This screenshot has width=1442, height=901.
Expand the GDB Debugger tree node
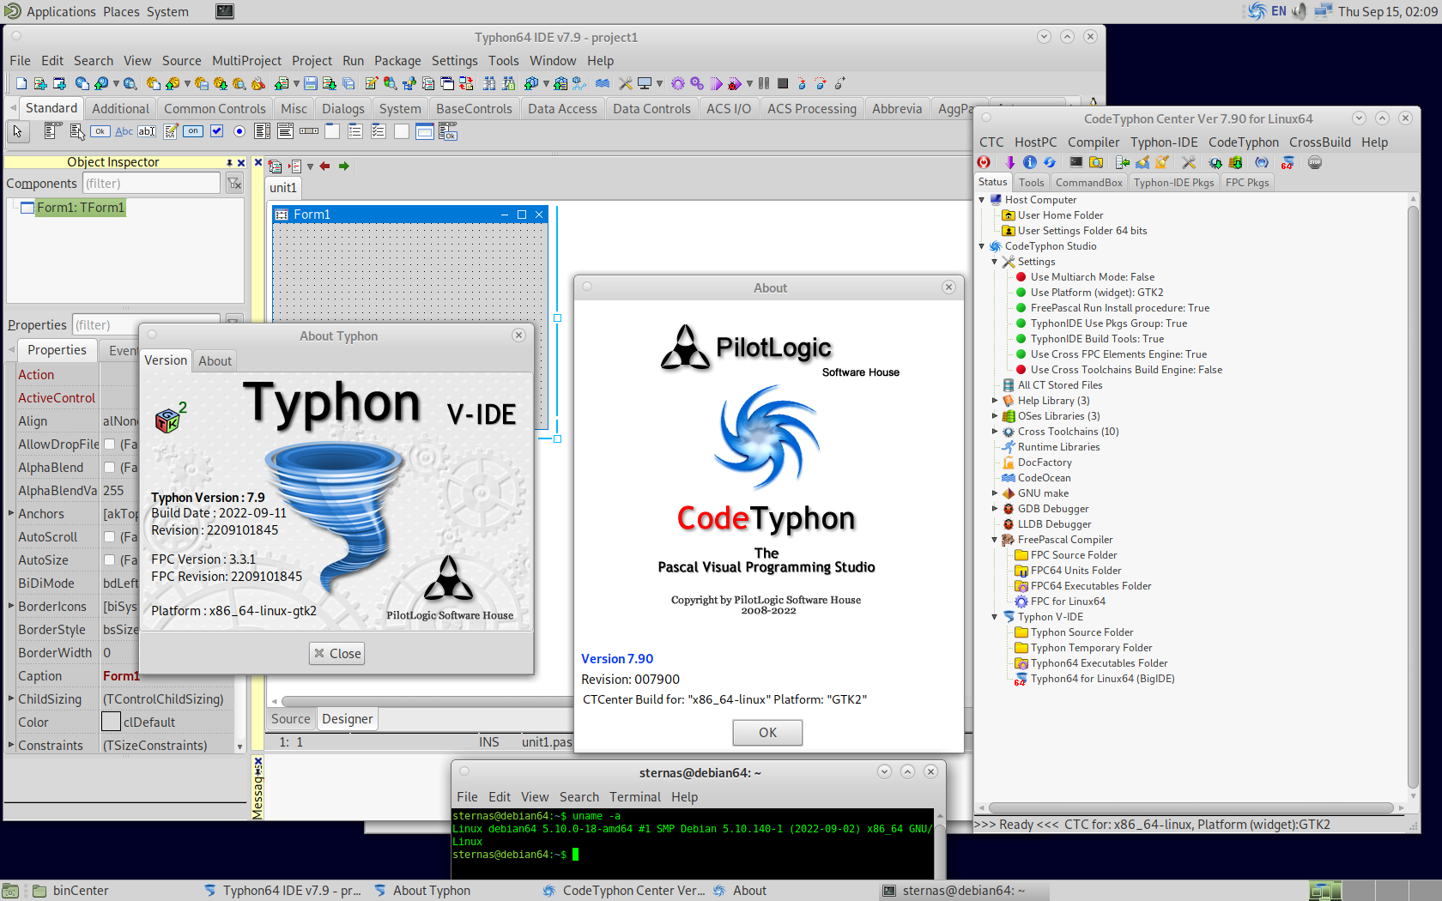[x=995, y=509]
